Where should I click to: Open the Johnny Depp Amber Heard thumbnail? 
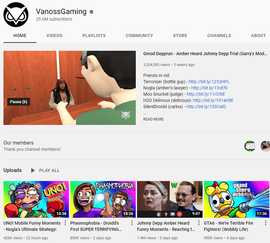170,199
